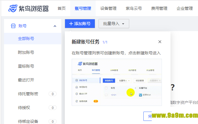198x124 pixels.
Task: Switch to 账号管理 tab
Action: (x=83, y=8)
